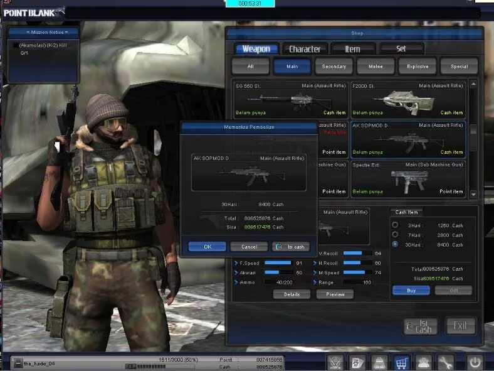Click the F.Speed stat bar

[x=278, y=263]
